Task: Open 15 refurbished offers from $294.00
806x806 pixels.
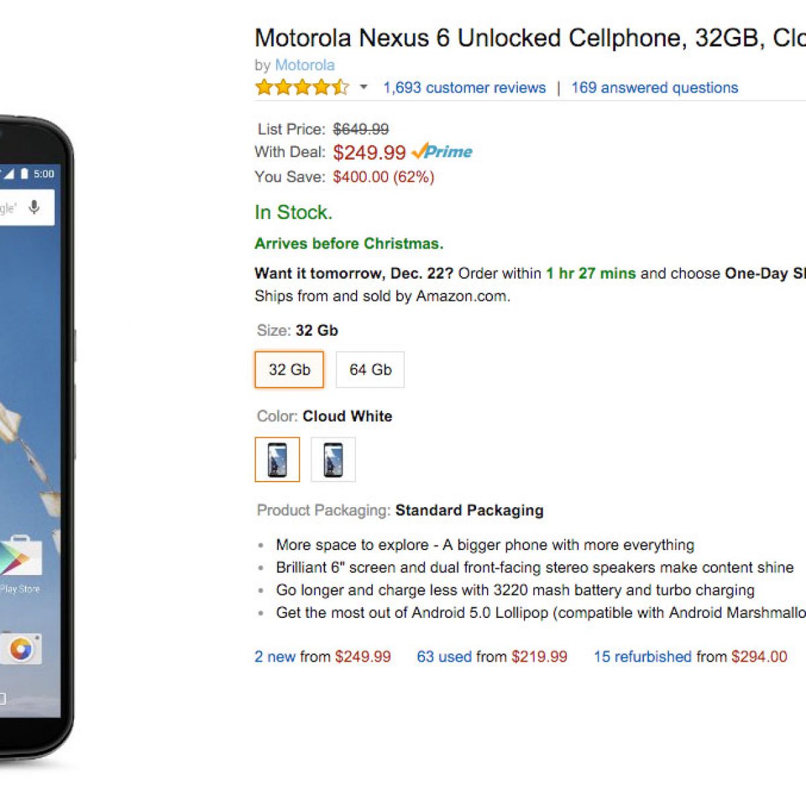Action: tap(690, 657)
